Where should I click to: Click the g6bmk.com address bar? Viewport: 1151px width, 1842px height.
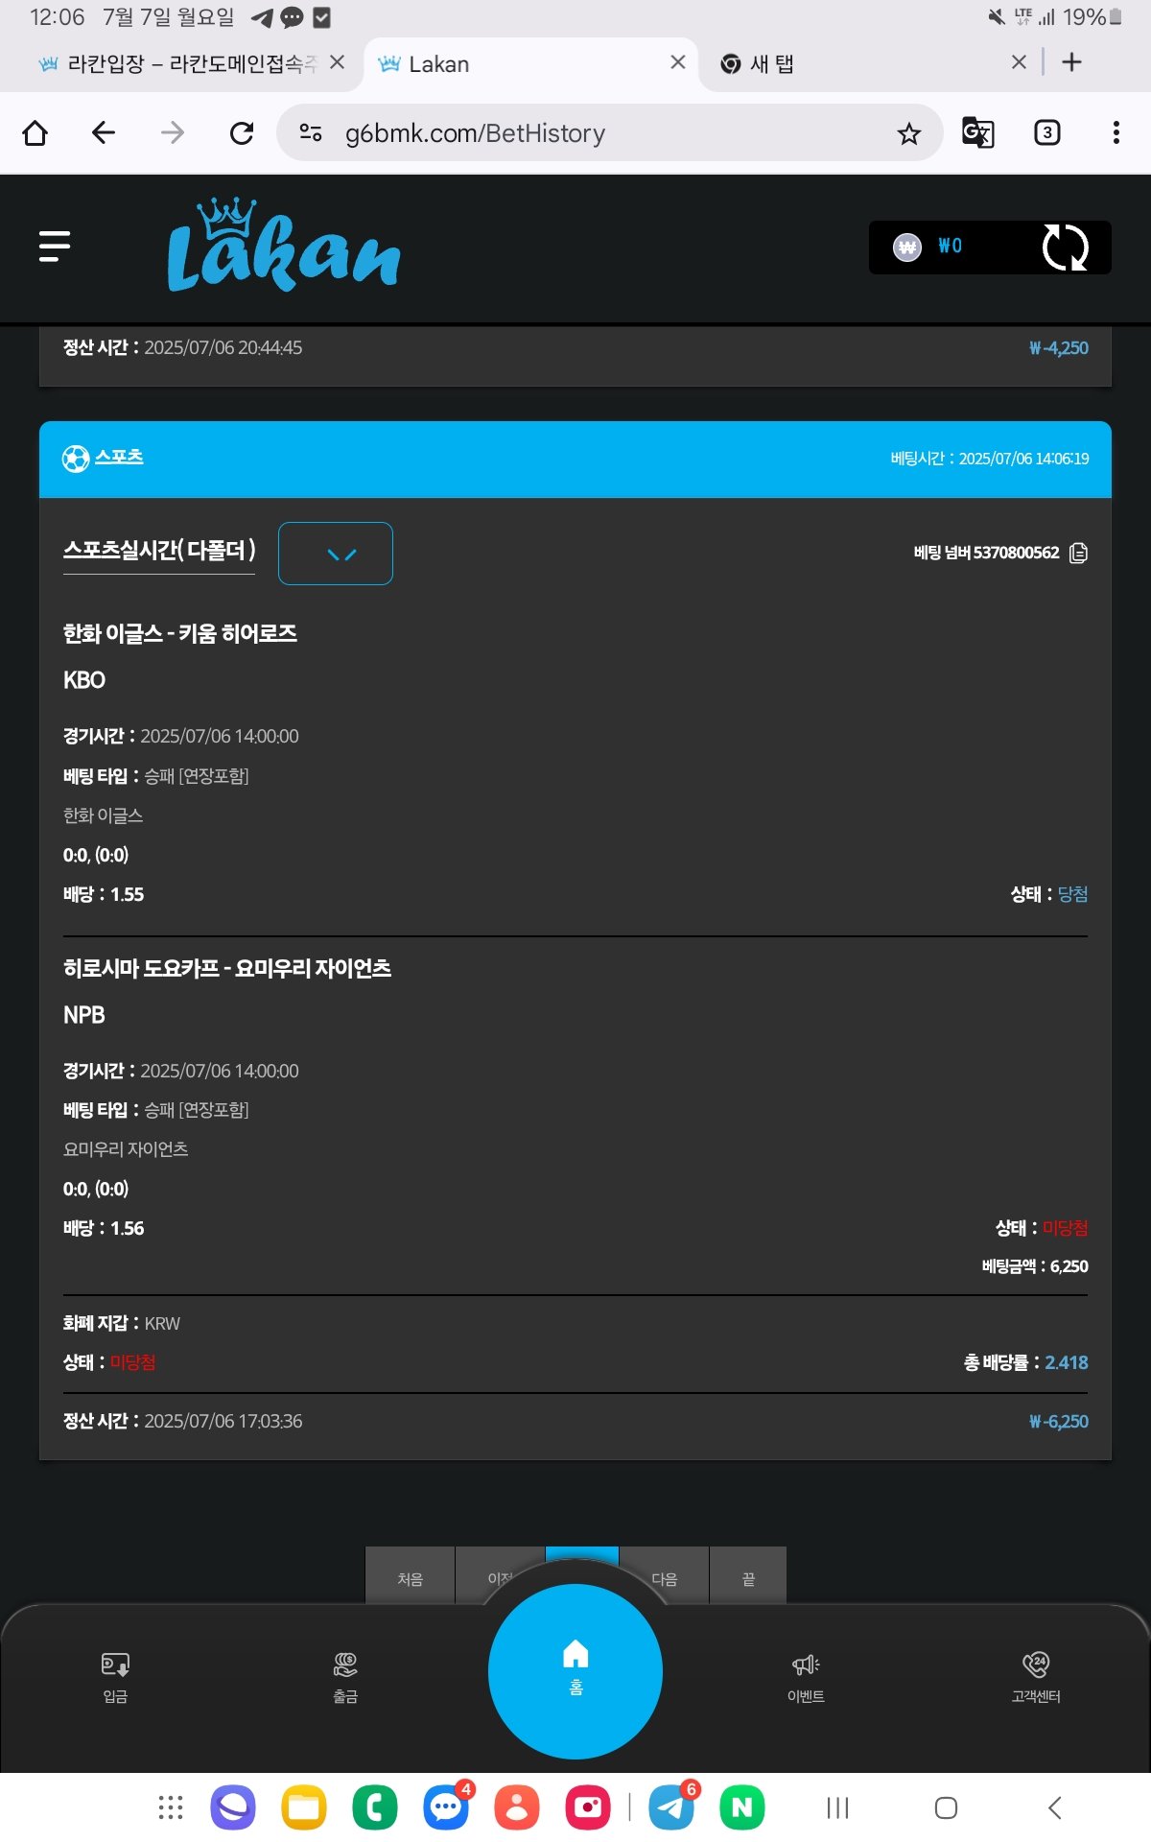tap(595, 133)
